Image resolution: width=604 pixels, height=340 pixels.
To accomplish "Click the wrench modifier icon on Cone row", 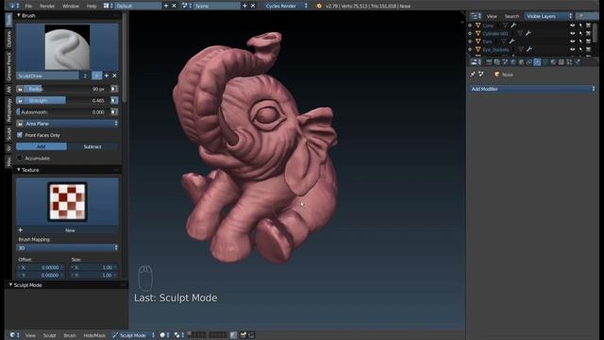I will coord(513,25).
